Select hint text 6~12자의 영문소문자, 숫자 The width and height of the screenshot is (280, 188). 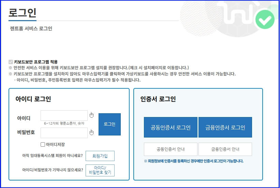tap(64, 123)
